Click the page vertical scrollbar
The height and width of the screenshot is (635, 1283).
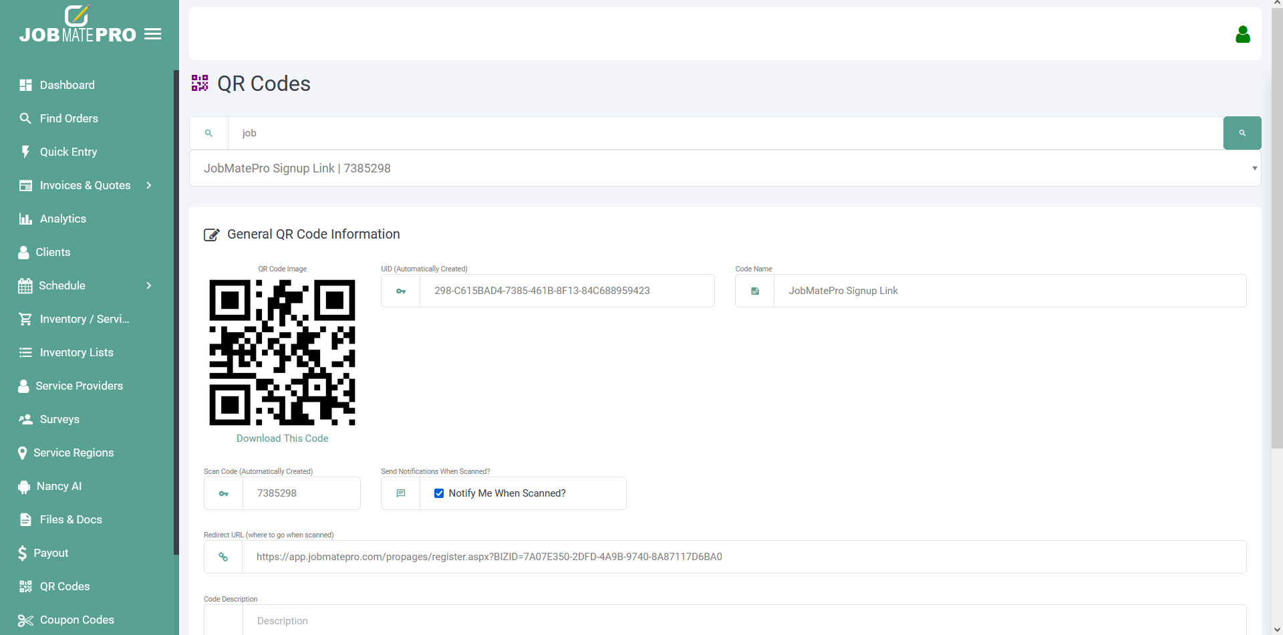click(1276, 227)
